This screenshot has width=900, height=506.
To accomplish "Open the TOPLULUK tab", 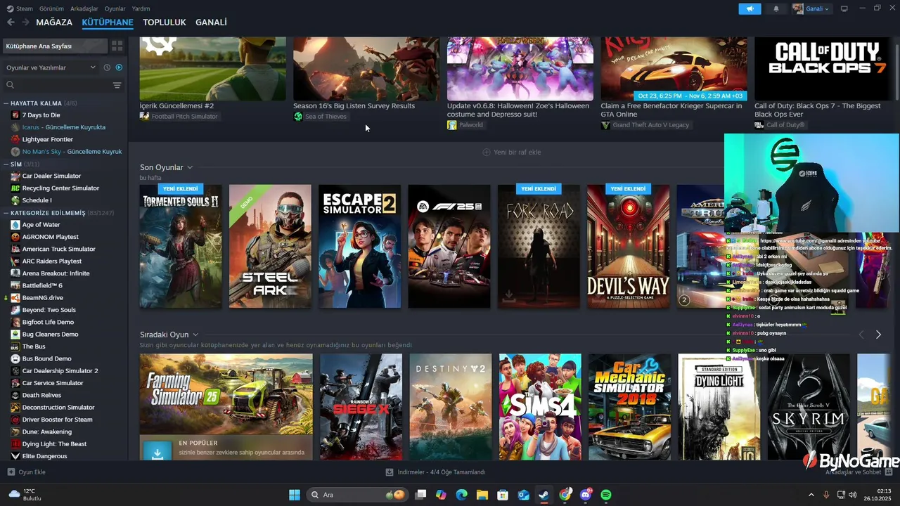I will tap(165, 22).
